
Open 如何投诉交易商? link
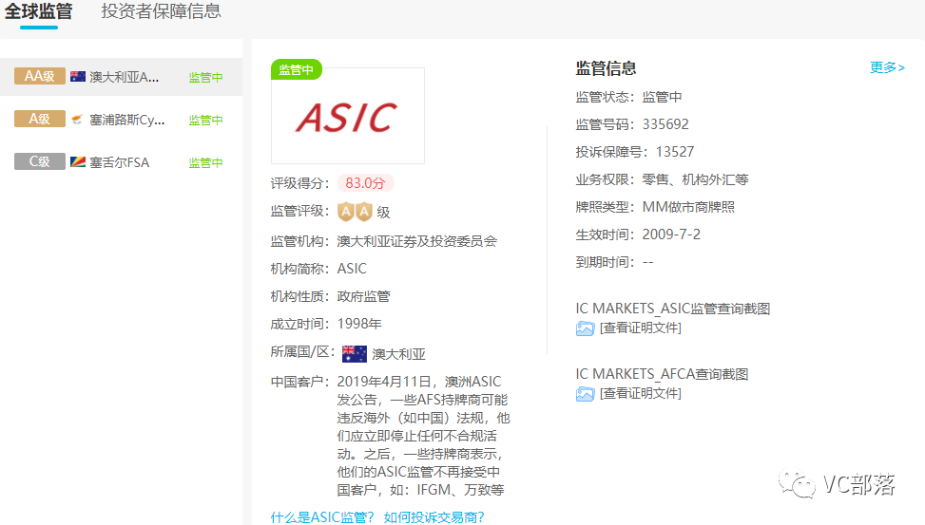(x=434, y=516)
